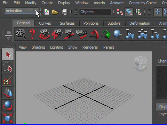The height and width of the screenshot is (125, 167).
Task: Open the Animate menu
Action: pos(117,3)
